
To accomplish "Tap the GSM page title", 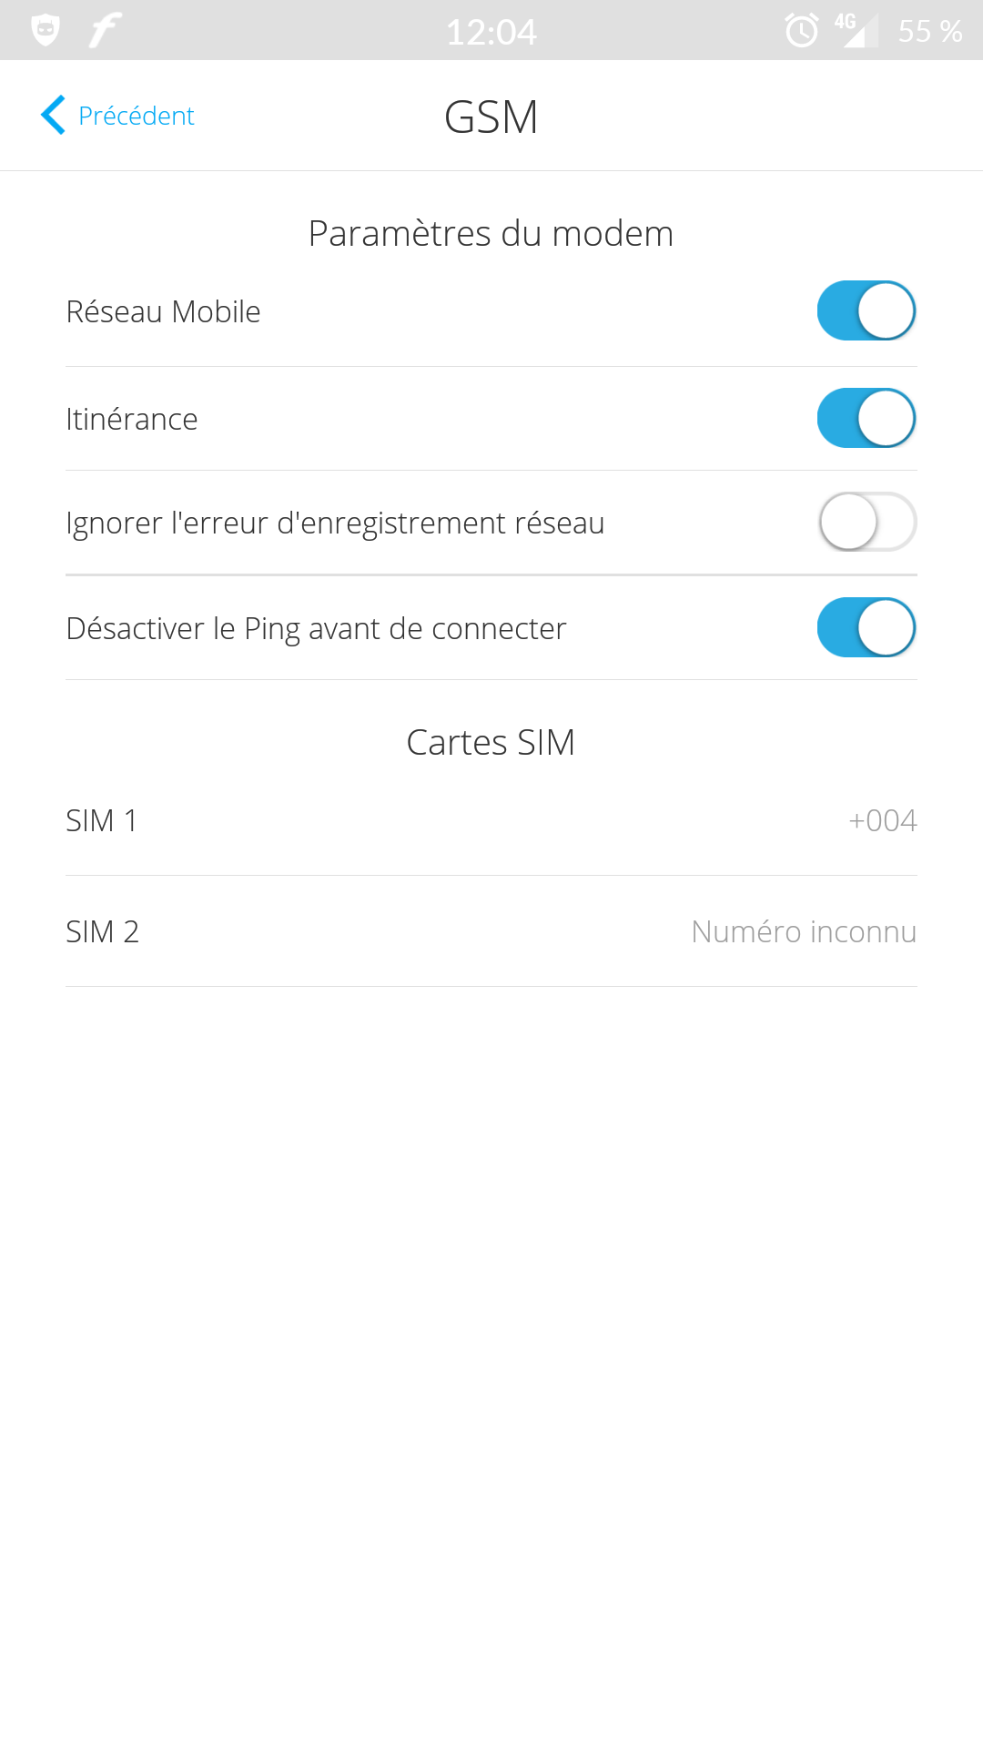I will click(x=491, y=117).
